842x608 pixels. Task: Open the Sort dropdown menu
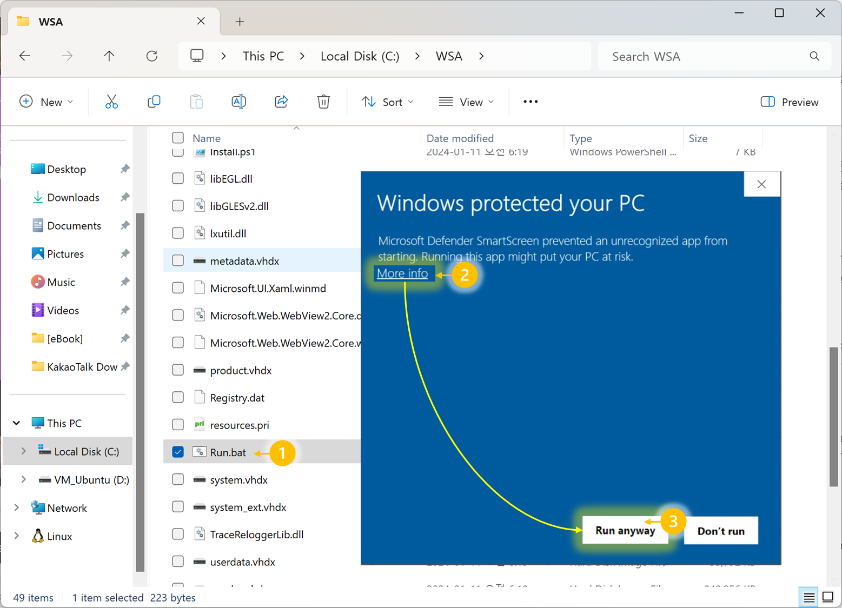pyautogui.click(x=388, y=102)
